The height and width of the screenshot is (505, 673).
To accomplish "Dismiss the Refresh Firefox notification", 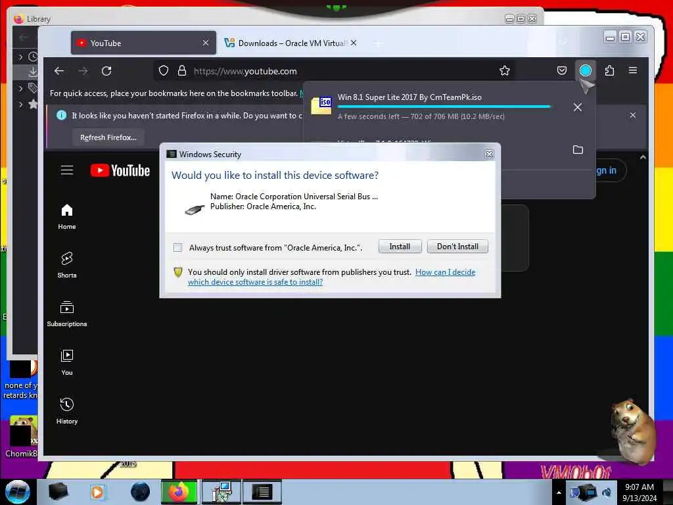I will click(x=633, y=115).
